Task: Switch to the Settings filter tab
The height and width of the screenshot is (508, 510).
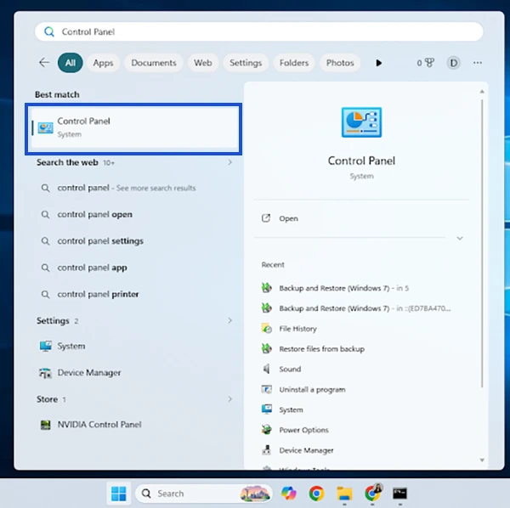Action: [x=246, y=63]
